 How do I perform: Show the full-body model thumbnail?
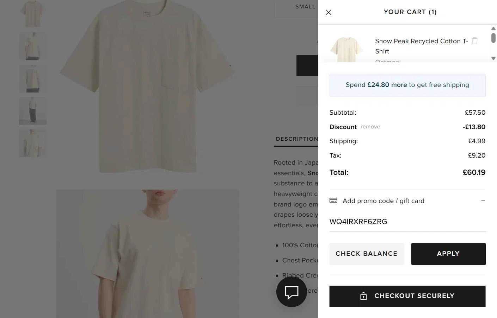click(x=32, y=111)
